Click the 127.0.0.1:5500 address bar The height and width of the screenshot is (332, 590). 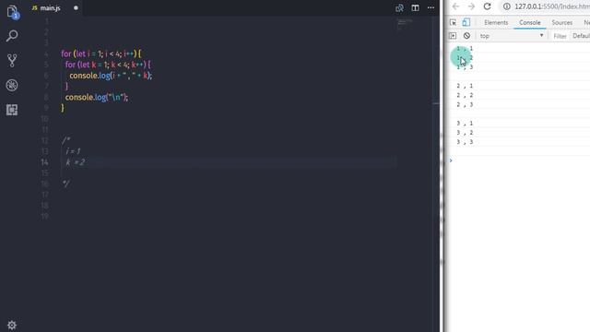point(551,6)
